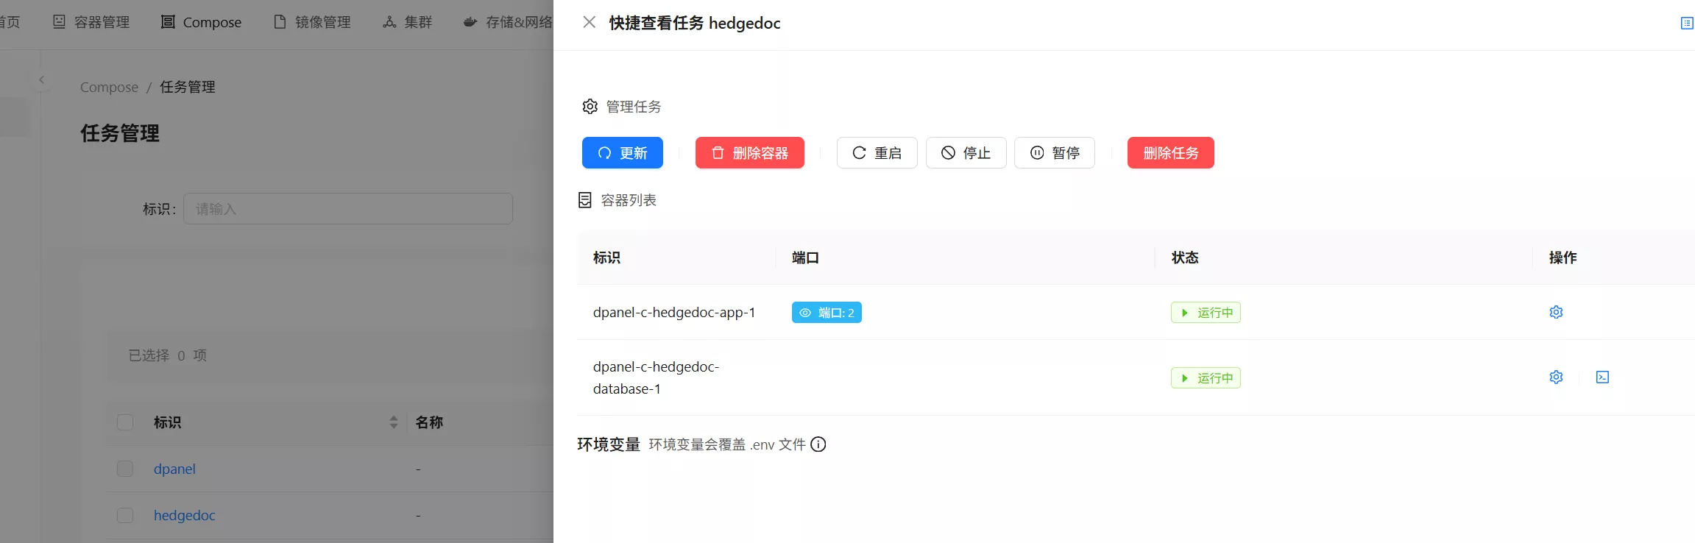Viewport: 1695px width, 543px height.
Task: Click the 更新 update button
Action: (622, 153)
